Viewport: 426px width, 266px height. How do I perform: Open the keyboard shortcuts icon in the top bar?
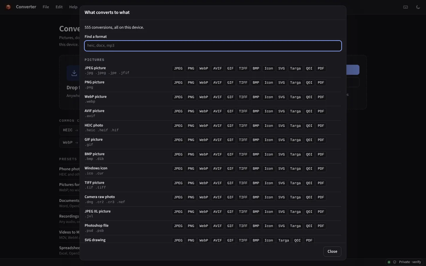tap(406, 7)
